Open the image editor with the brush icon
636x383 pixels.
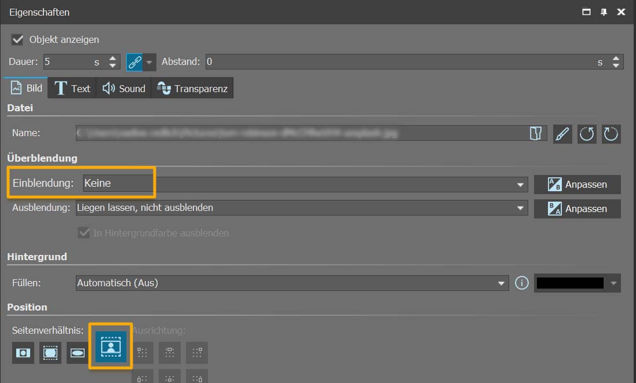562,134
